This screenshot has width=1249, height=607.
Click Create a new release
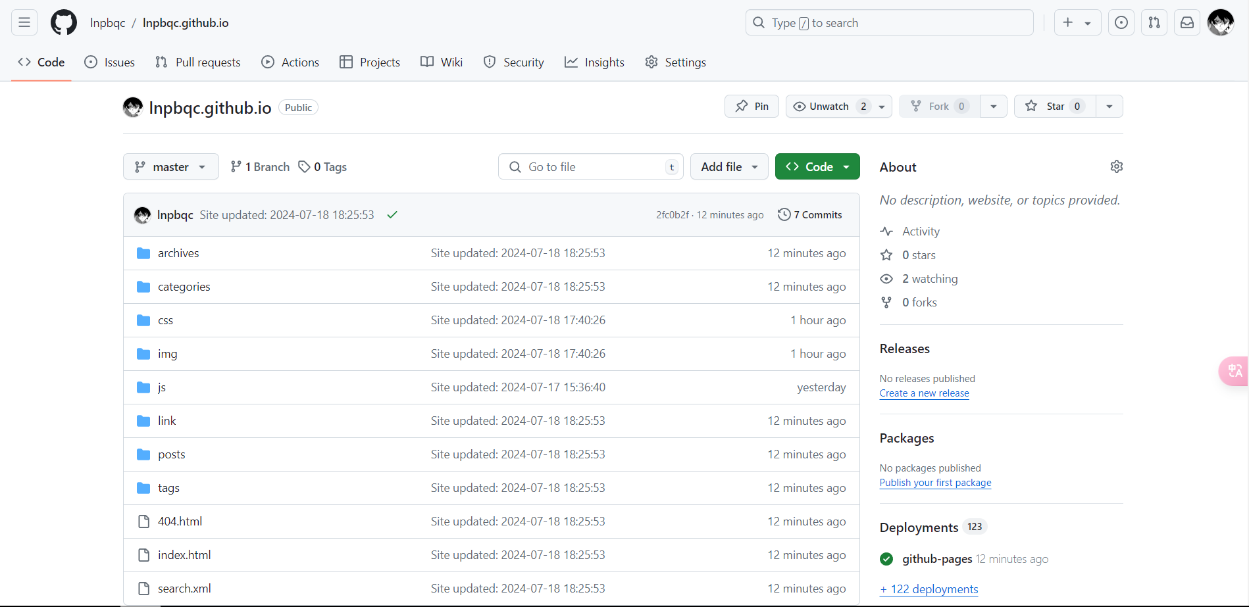coord(924,393)
